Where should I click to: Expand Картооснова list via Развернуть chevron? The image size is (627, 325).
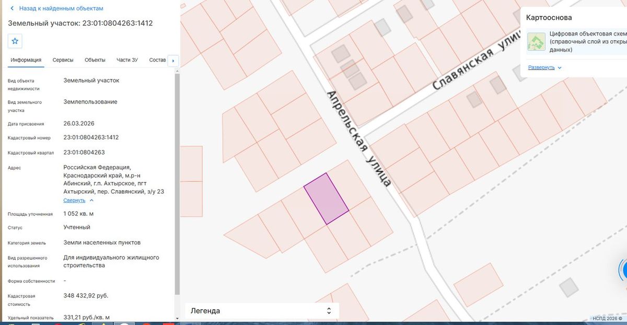pyautogui.click(x=559, y=68)
